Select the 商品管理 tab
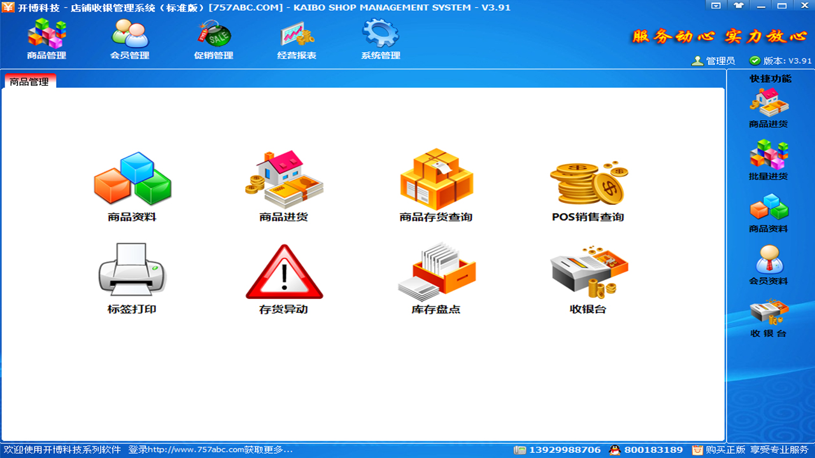 29,81
